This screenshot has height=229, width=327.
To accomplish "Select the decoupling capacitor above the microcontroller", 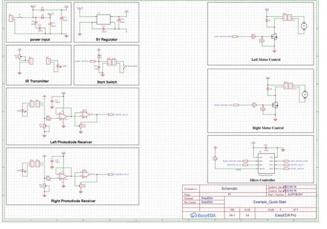I will click(266, 148).
